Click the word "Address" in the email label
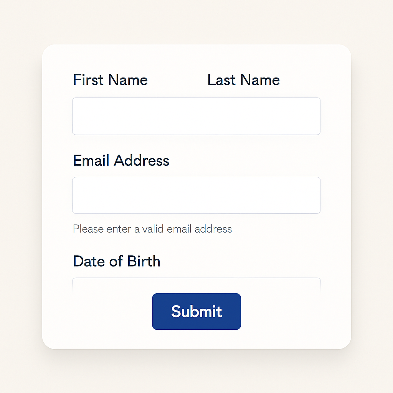The image size is (393, 393). (x=142, y=160)
